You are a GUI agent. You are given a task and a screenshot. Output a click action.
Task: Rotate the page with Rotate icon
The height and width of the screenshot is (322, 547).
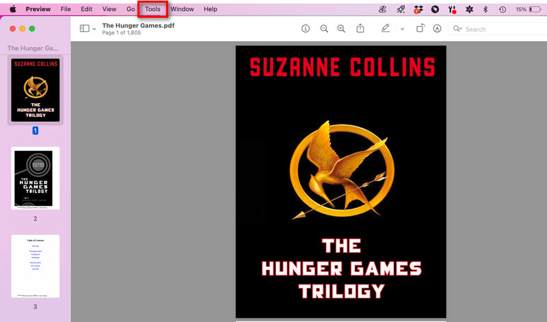pos(421,29)
